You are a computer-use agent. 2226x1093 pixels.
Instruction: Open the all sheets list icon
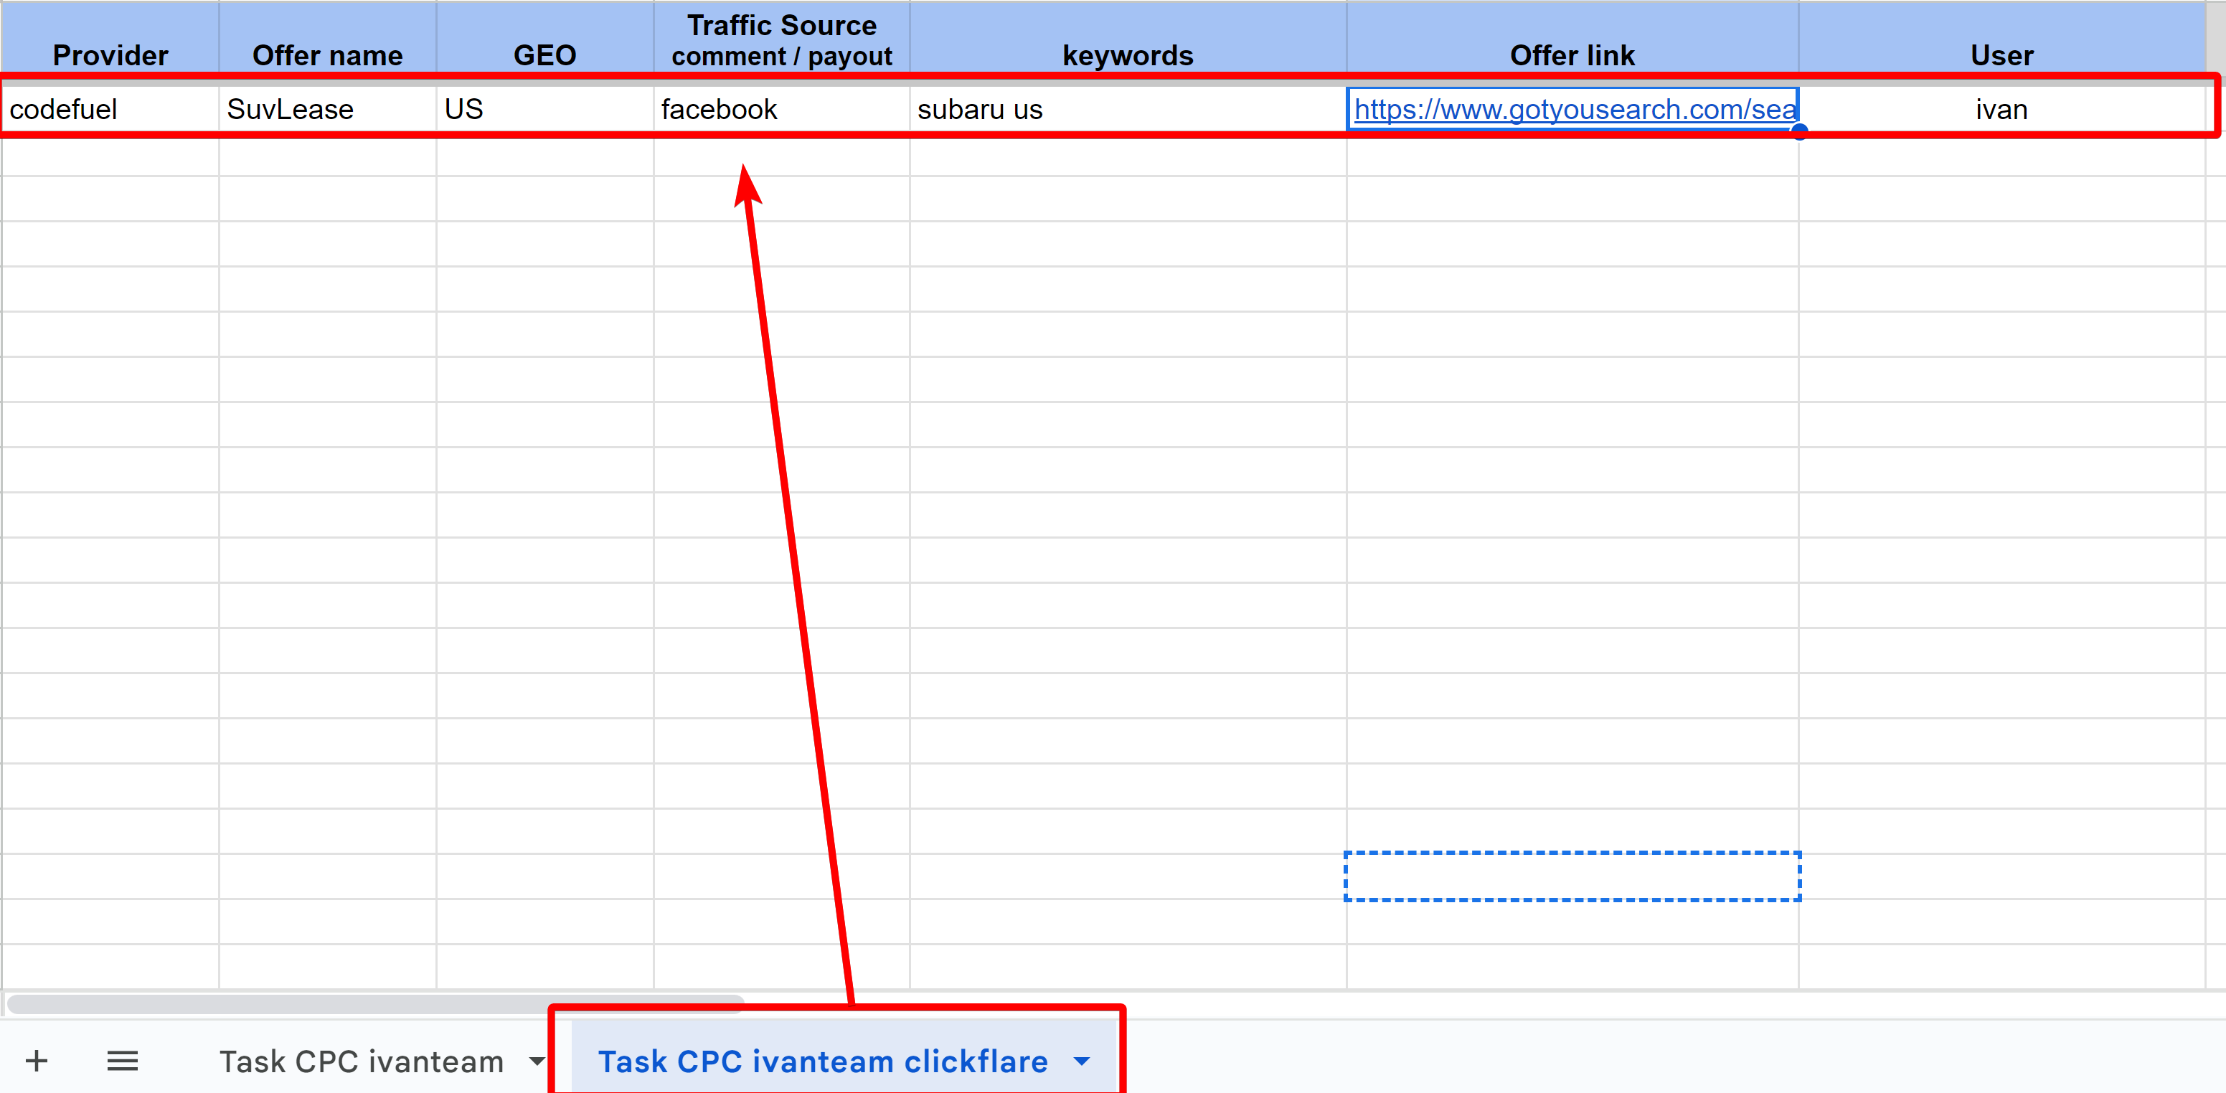click(123, 1060)
